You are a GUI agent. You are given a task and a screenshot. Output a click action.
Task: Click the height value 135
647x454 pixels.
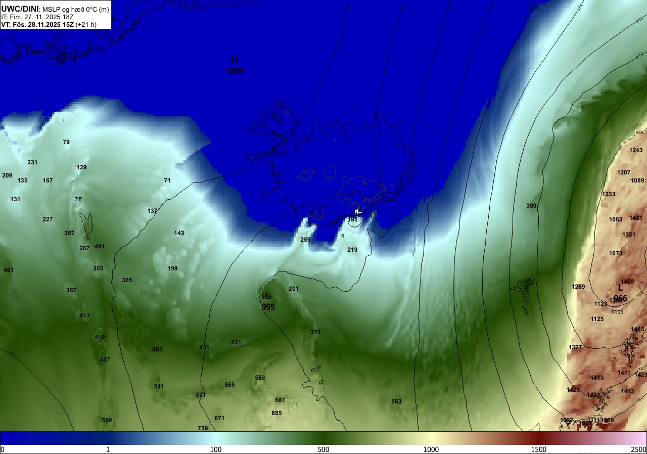pos(22,180)
